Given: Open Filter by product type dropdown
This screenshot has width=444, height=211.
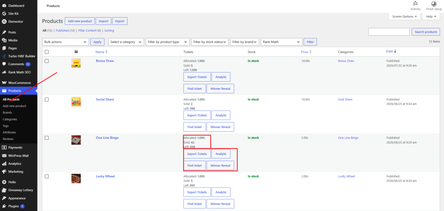Looking at the screenshot, I should click(168, 42).
